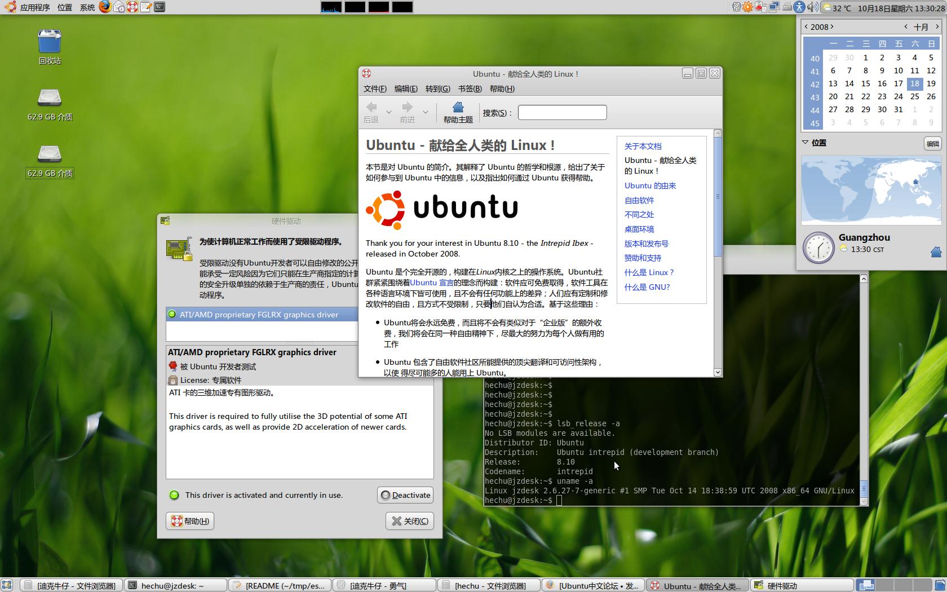Click the terminal window scrollbar thumb
The image size is (947, 592).
pos(864,489)
